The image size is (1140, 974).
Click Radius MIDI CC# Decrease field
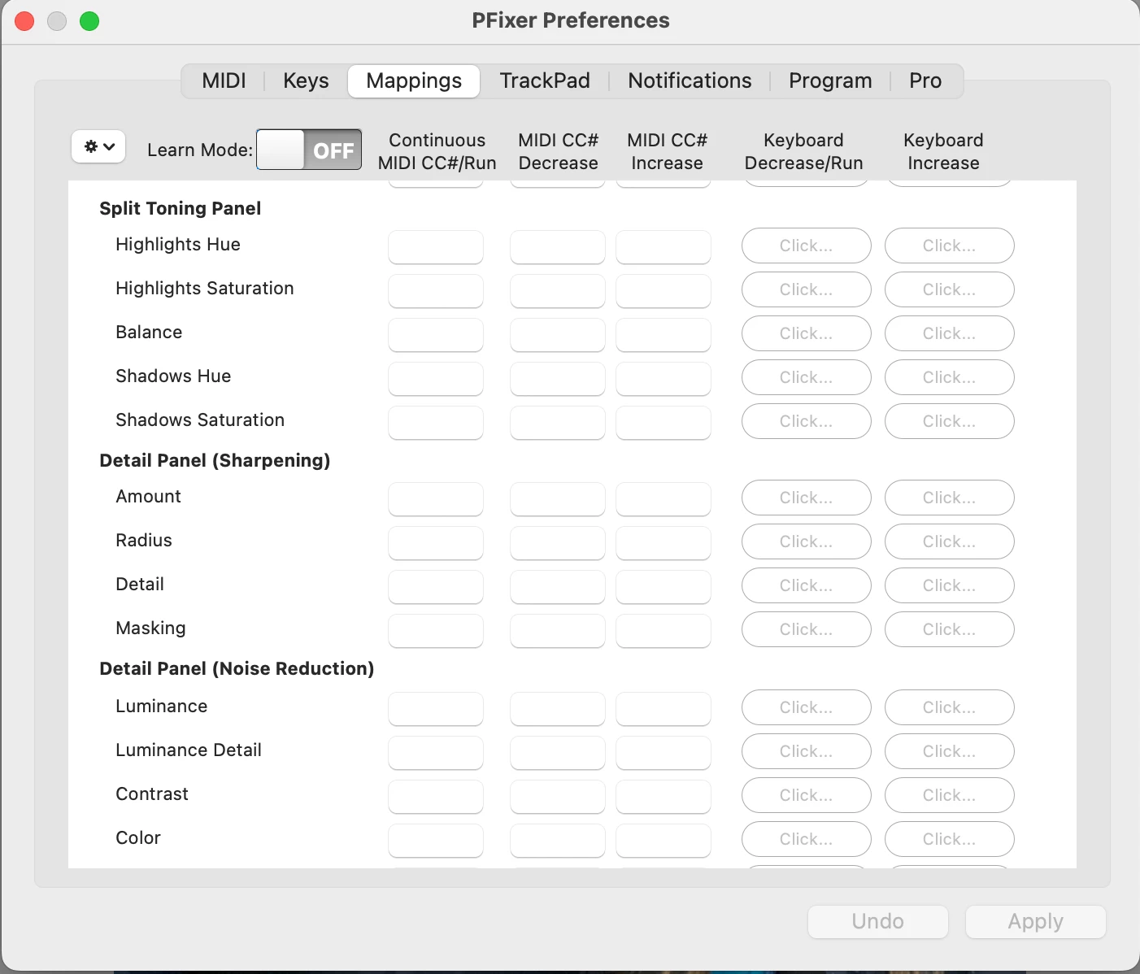point(558,543)
